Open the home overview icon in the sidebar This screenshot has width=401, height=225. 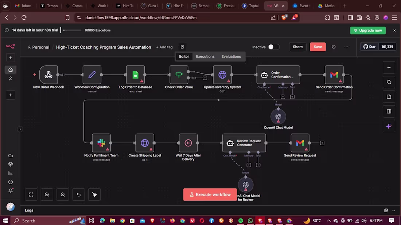tap(11, 70)
